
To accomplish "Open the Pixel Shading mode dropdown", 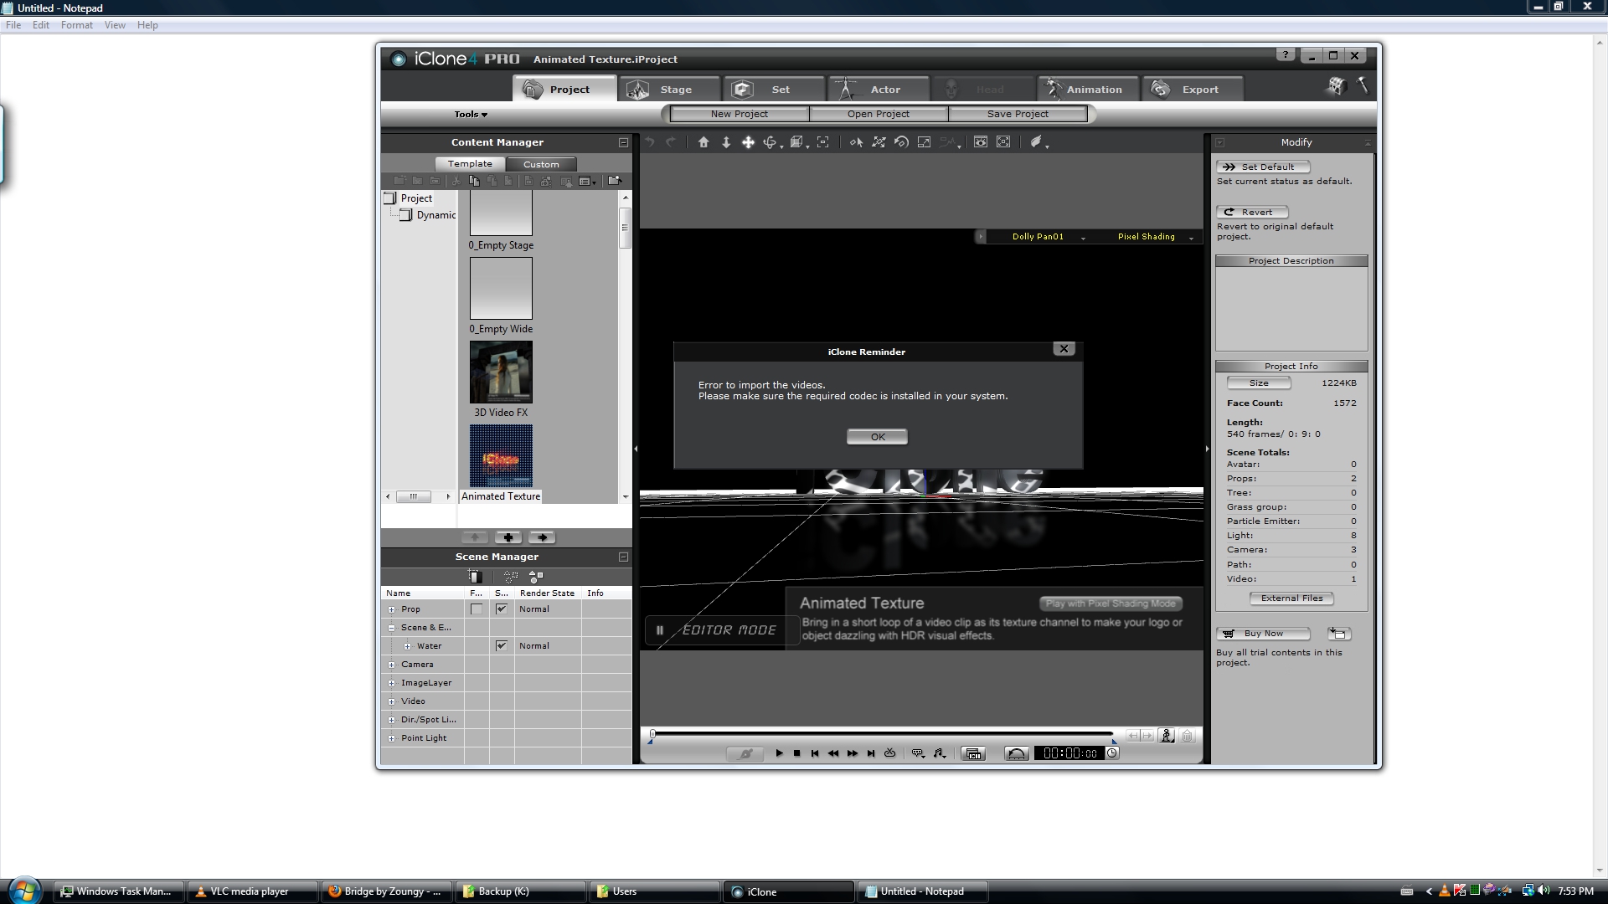I will tap(1191, 238).
